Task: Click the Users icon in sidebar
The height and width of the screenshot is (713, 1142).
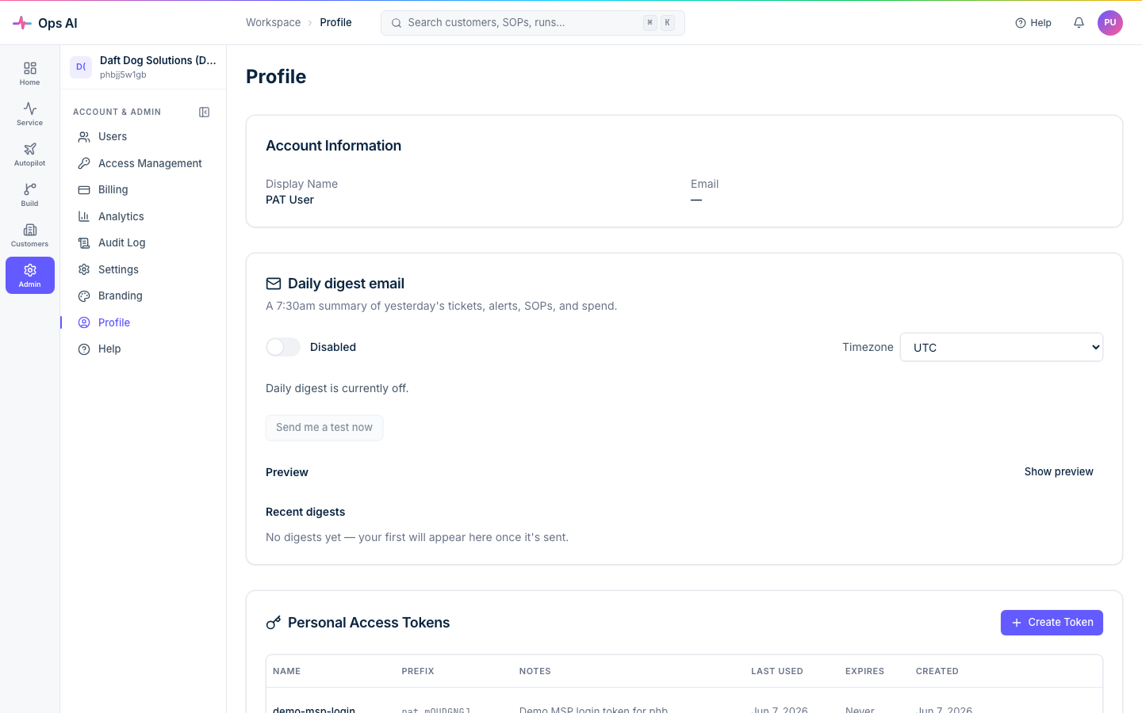Action: [84, 137]
